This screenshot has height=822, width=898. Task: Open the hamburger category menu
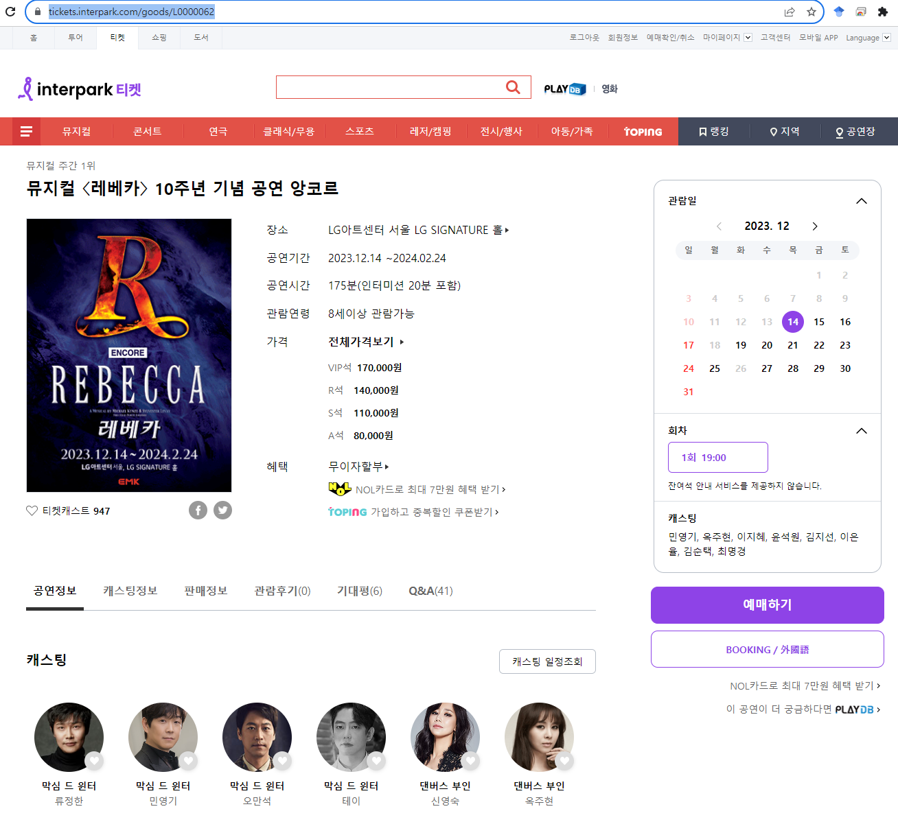[x=26, y=131]
